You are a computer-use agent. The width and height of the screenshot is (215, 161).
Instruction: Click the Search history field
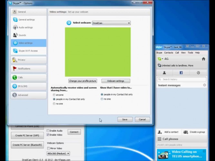coord(181,79)
